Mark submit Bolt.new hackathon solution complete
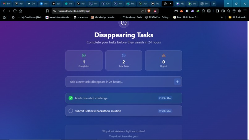The width and height of the screenshot is (249, 140). [71, 111]
